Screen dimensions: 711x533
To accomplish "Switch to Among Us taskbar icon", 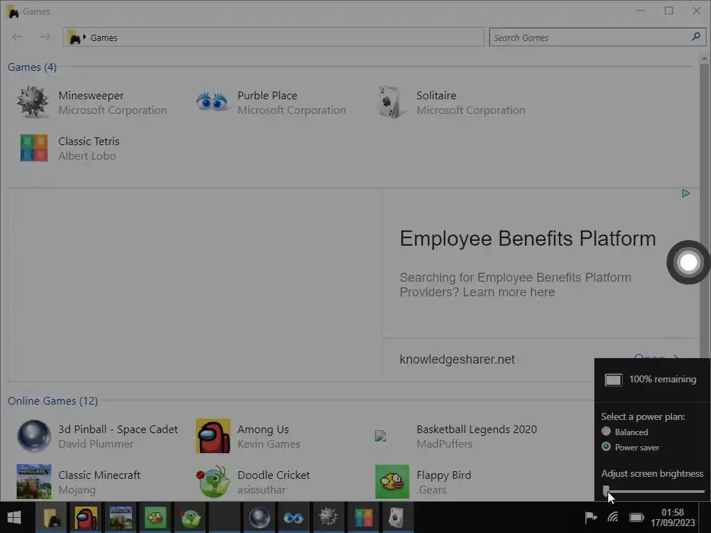I will tap(86, 517).
